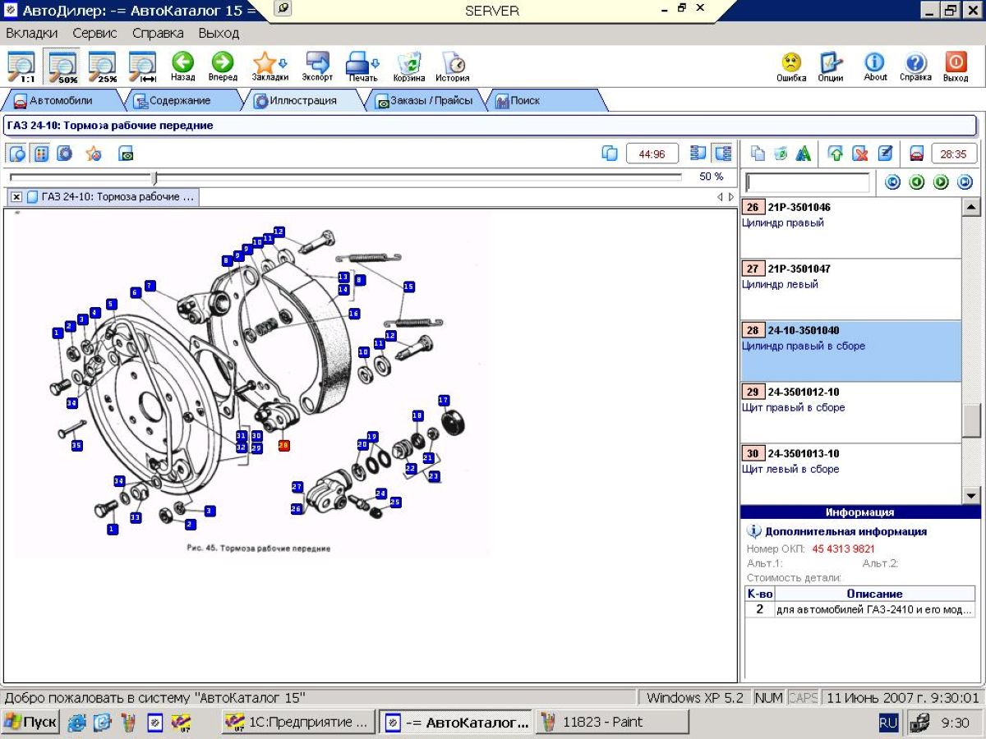Open Опции options
The height and width of the screenshot is (739, 986).
pyautogui.click(x=831, y=67)
